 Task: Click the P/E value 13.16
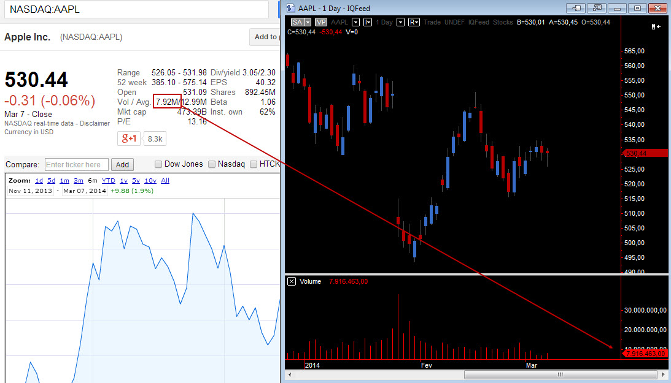[197, 122]
